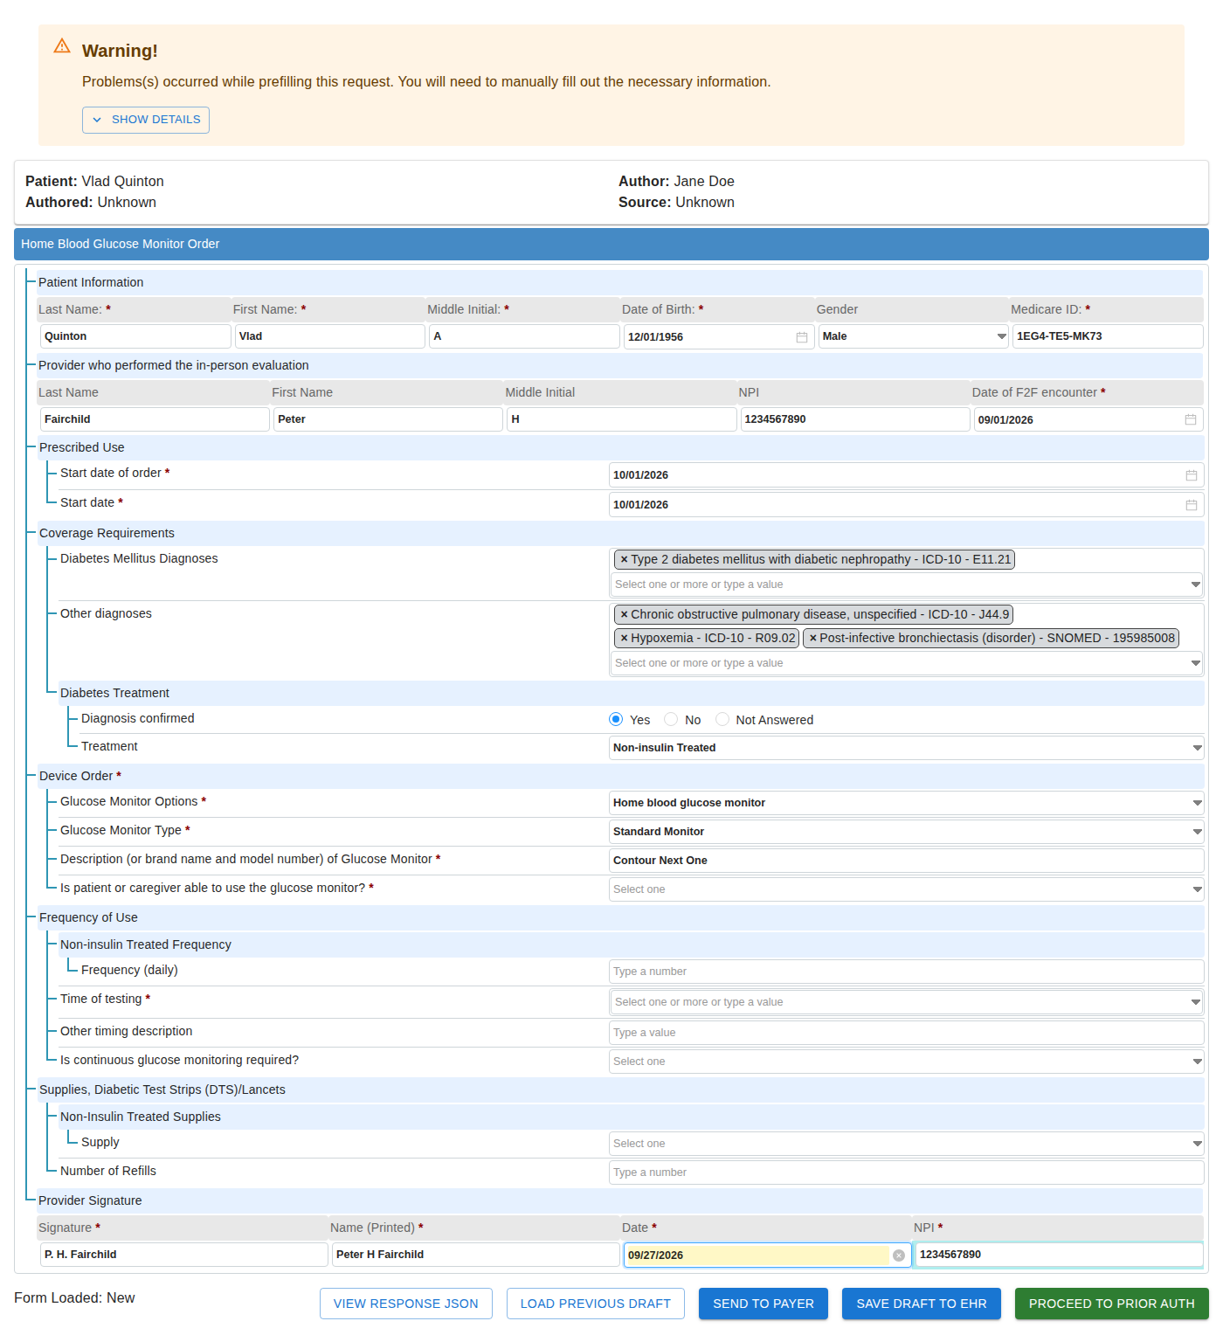Click the glucose monitor description field Contour Next One
This screenshot has width=1223, height=1335.
pyautogui.click(x=907, y=861)
